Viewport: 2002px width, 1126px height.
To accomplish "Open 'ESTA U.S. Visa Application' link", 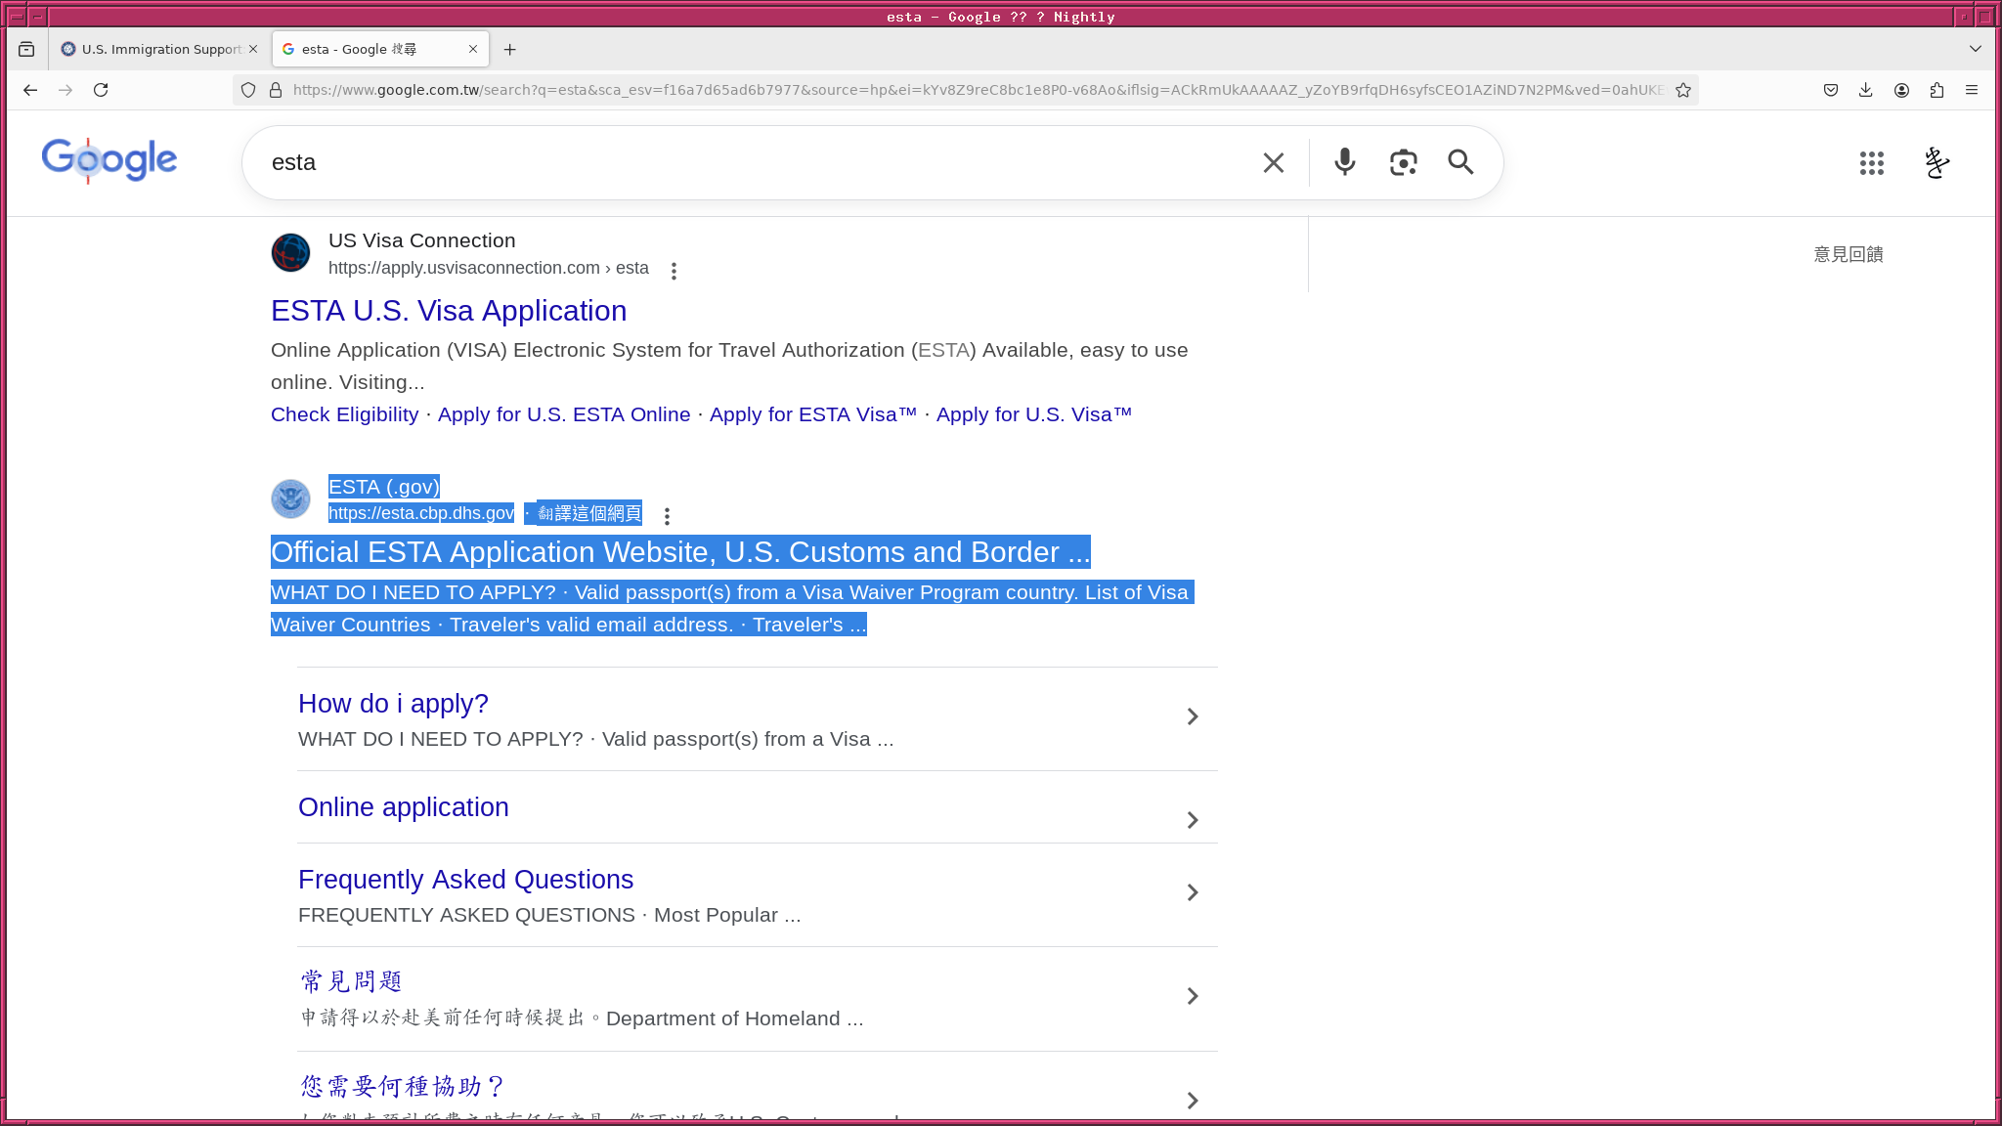I will tap(448, 311).
